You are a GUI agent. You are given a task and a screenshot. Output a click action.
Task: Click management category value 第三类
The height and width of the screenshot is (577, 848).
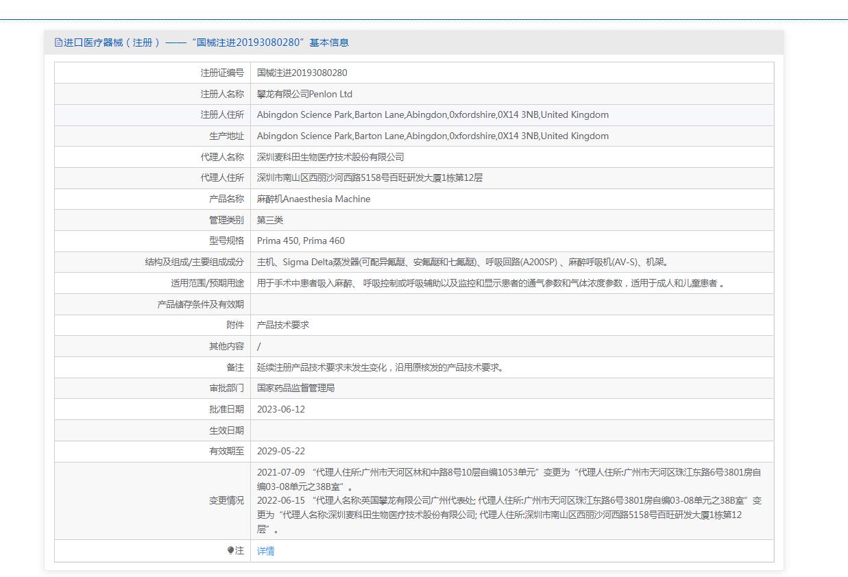coord(269,220)
